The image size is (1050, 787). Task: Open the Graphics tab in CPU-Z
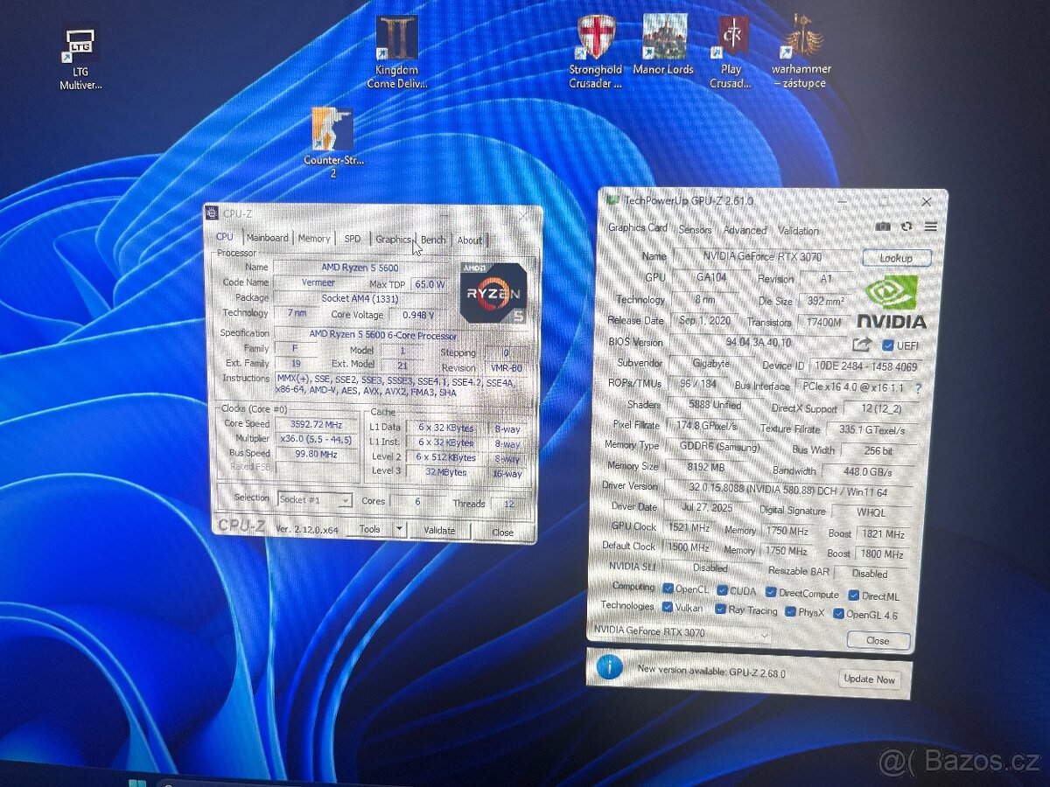pos(393,240)
